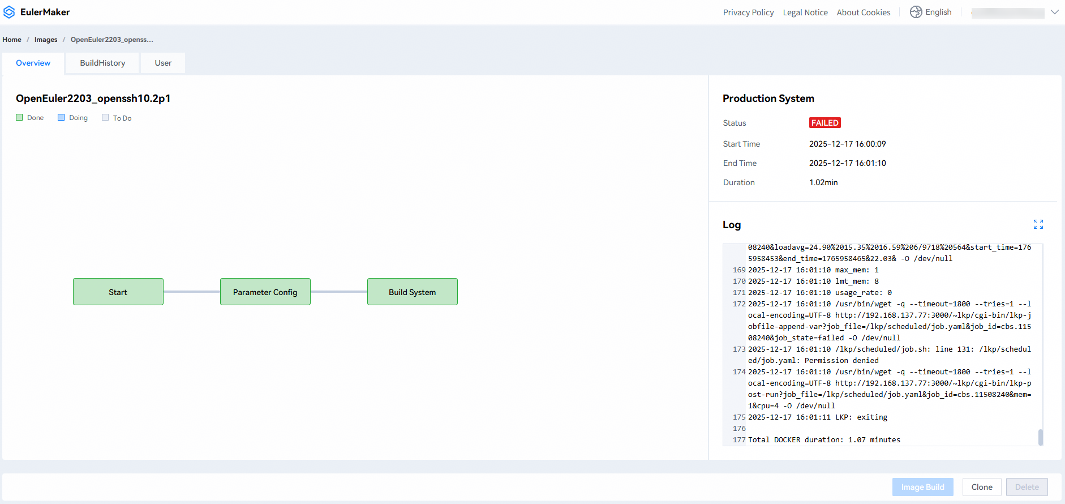Click the FAILED status badge
Image resolution: width=1065 pixels, height=504 pixels.
pyautogui.click(x=825, y=123)
